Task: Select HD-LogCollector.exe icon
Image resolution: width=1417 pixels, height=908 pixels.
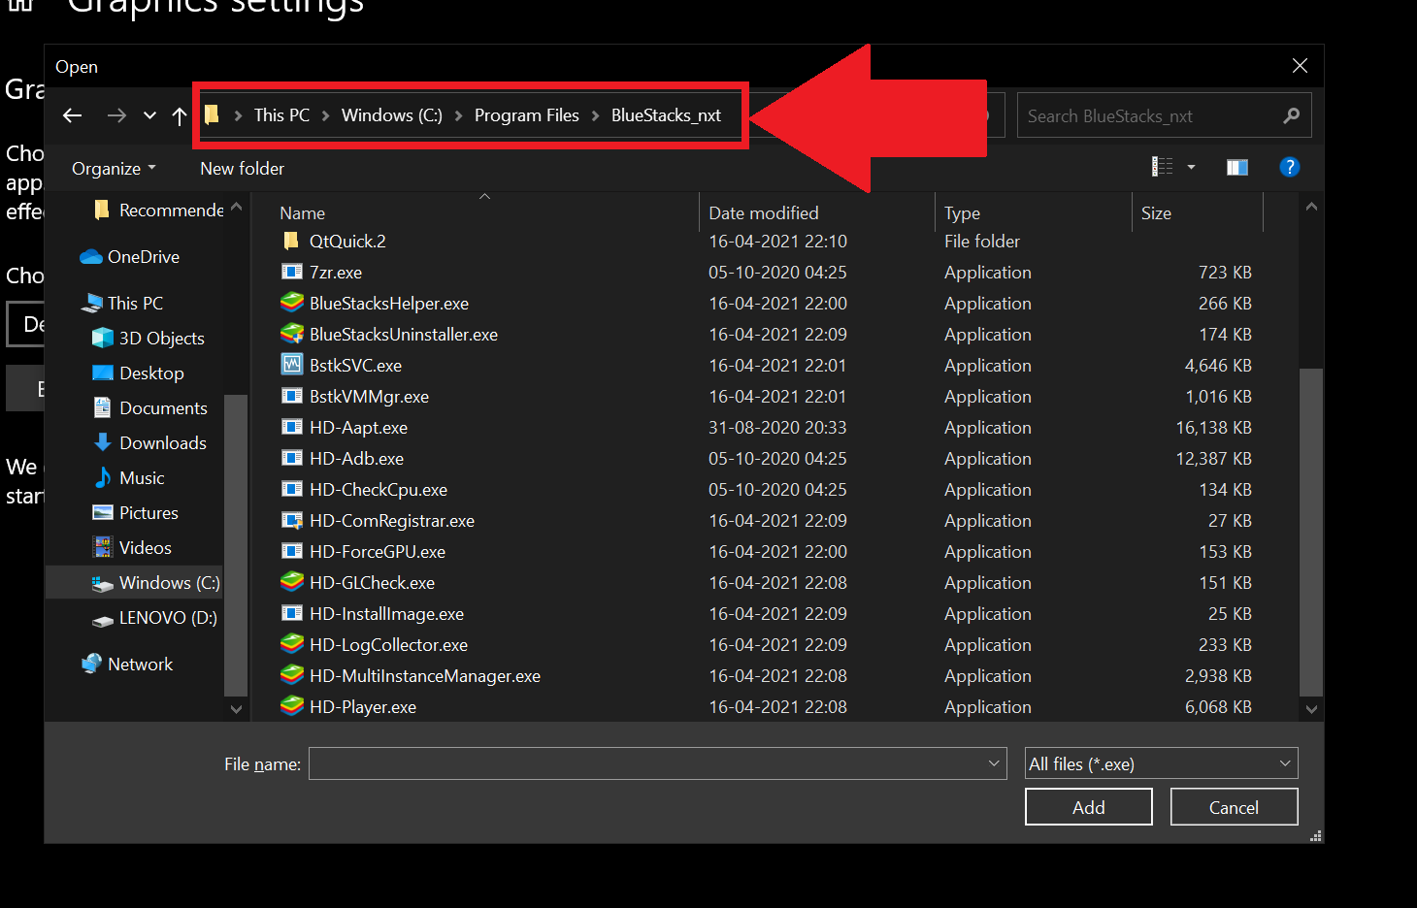Action: click(292, 644)
